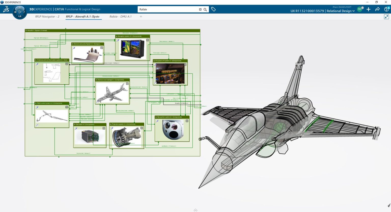The width and height of the screenshot is (391, 212).
Task: Switch to RFLP Navigator - 2 tab
Action: click(x=47, y=17)
